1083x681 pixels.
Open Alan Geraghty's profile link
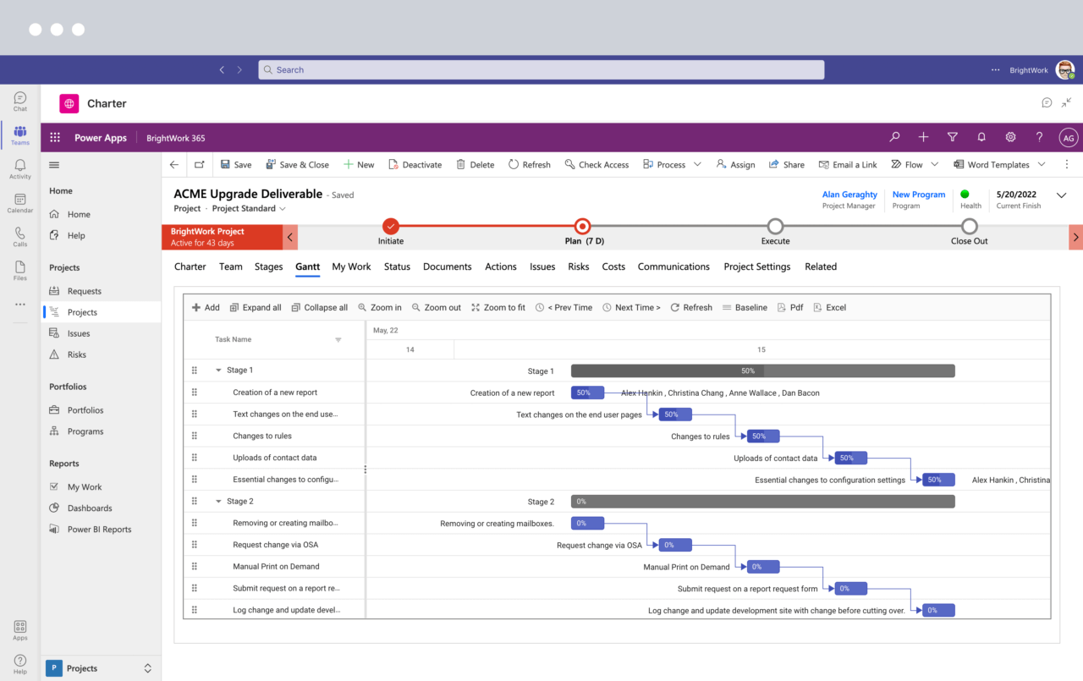click(x=849, y=194)
